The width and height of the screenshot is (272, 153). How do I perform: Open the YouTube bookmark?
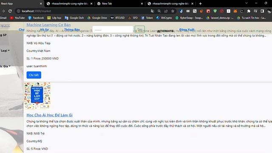click(17, 18)
